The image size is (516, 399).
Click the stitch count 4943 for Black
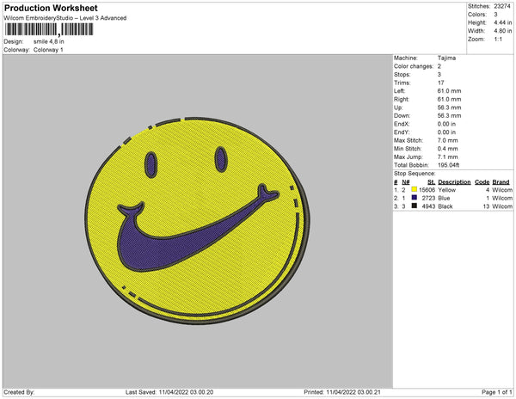428,206
